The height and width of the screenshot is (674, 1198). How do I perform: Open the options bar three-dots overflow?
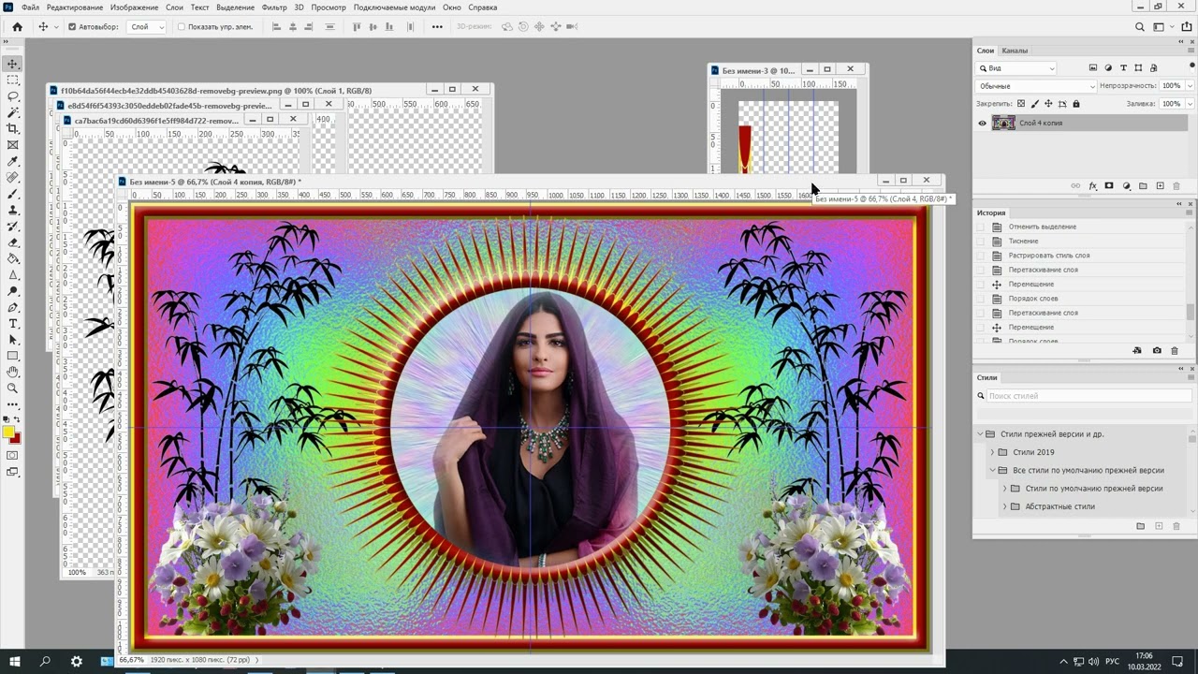(x=437, y=27)
